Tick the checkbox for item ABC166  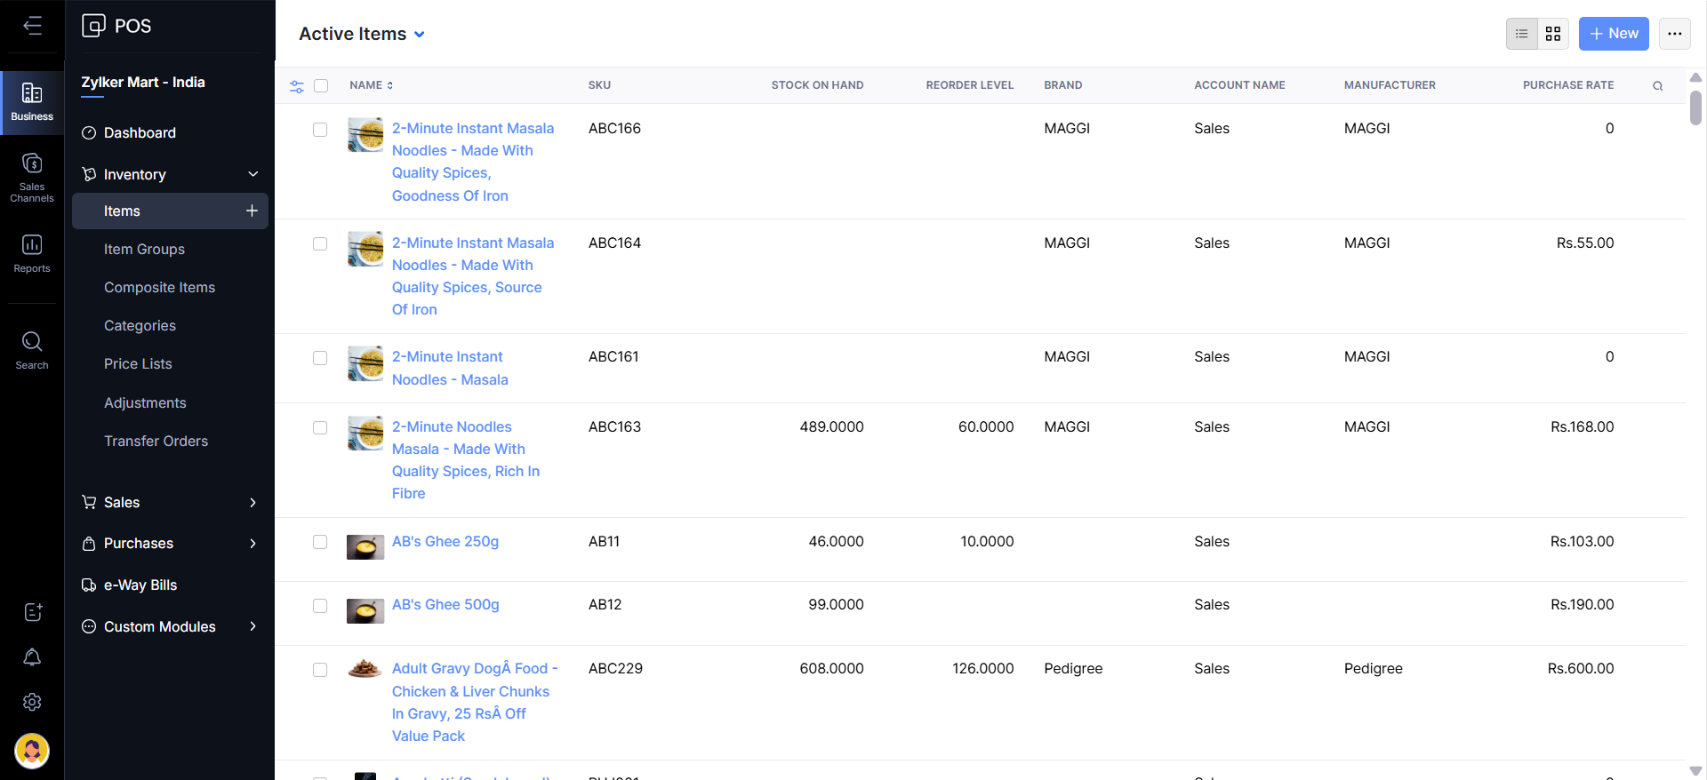320,130
